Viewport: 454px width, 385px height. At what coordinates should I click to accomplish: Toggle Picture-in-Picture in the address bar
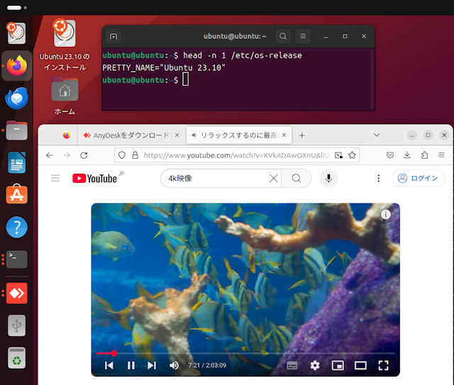(x=338, y=155)
